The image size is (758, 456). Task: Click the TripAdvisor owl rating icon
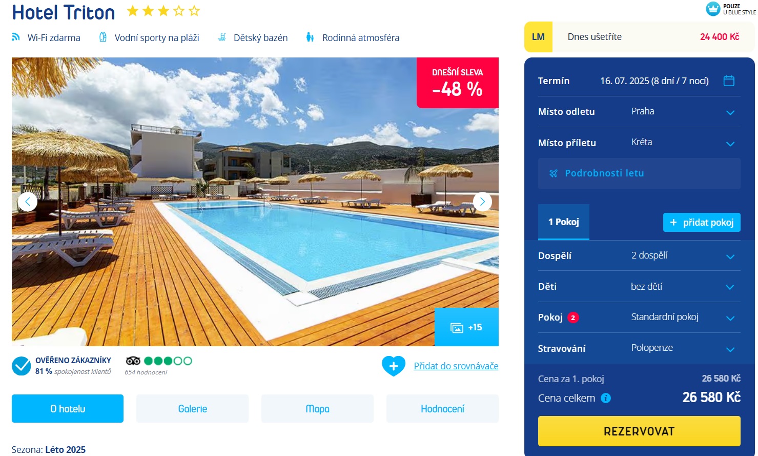click(x=133, y=361)
